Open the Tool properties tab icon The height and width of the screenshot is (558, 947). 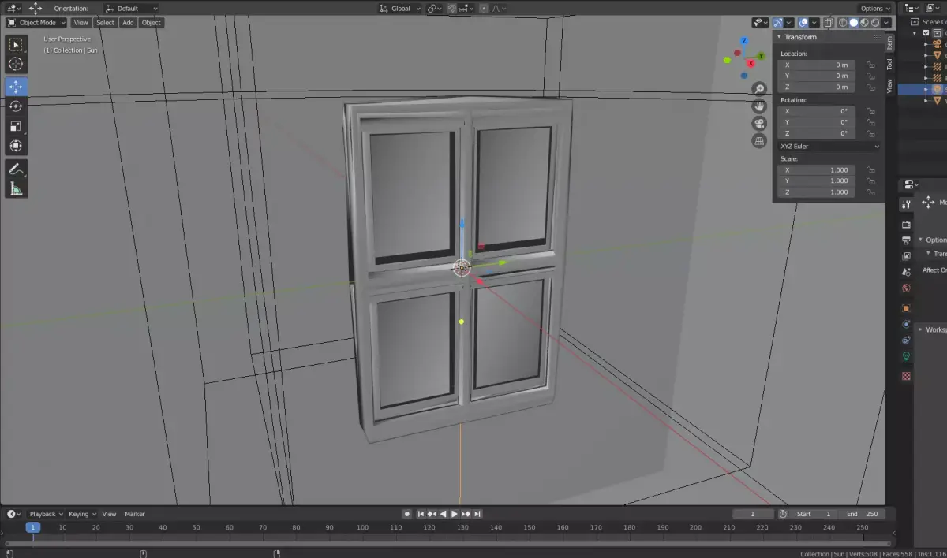coord(906,204)
